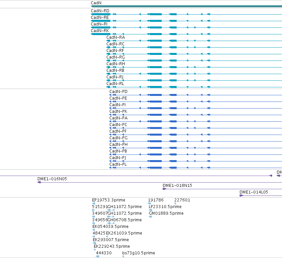Select transcript CadN-RD label
Image resolution: width=282 pixels, height=258 pixels.
coord(100,11)
